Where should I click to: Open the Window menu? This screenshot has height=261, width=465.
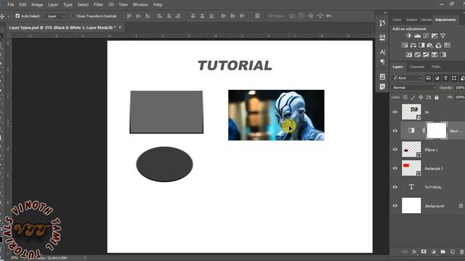[140, 4]
